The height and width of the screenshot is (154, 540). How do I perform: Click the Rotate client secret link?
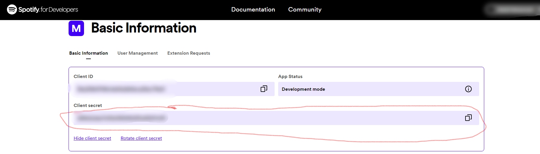141,138
